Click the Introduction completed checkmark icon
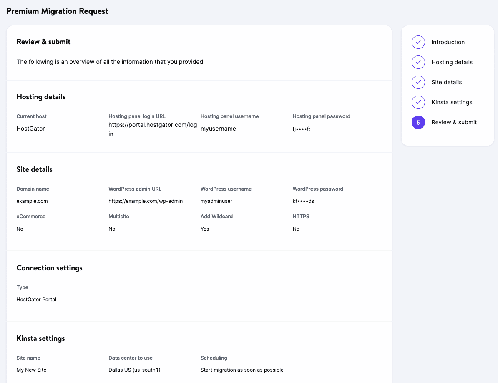 (x=418, y=42)
